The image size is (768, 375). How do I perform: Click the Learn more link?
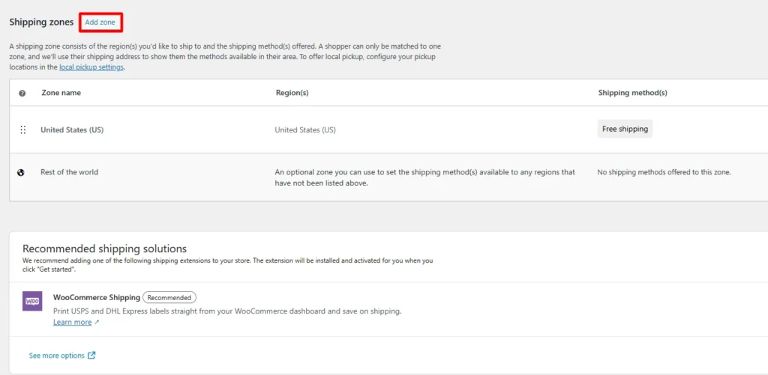pos(73,322)
